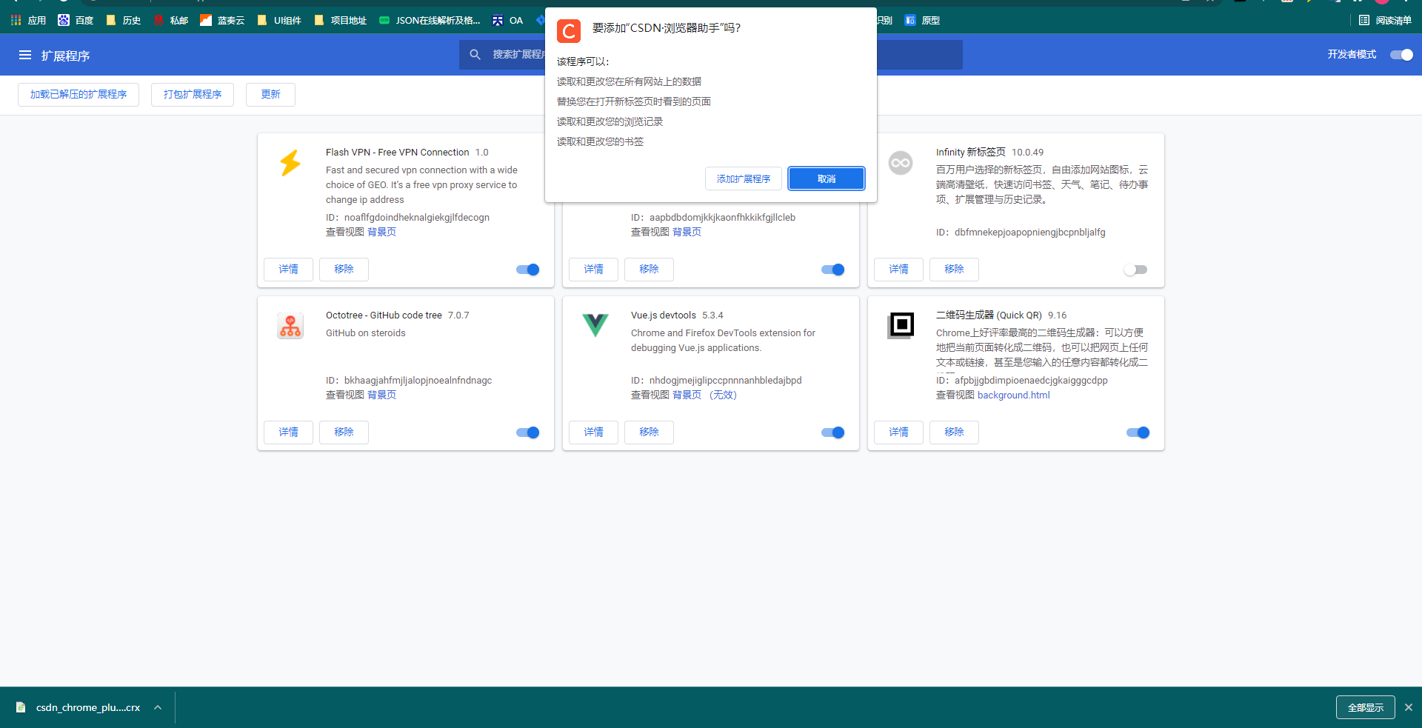Click the Quick QR extension icon
The width and height of the screenshot is (1422, 728).
pos(901,325)
